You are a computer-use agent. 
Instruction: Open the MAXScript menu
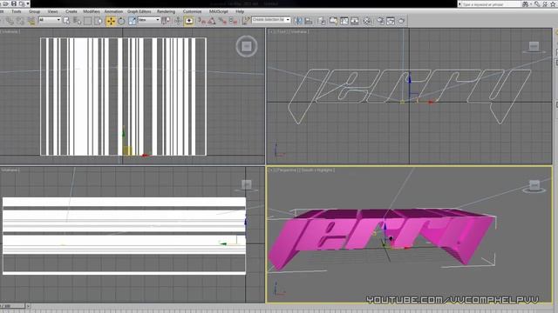219,11
